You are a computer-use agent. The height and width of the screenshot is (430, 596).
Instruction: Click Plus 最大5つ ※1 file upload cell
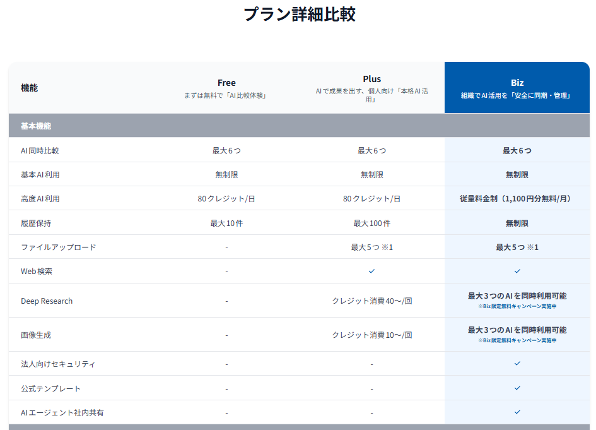(x=371, y=247)
